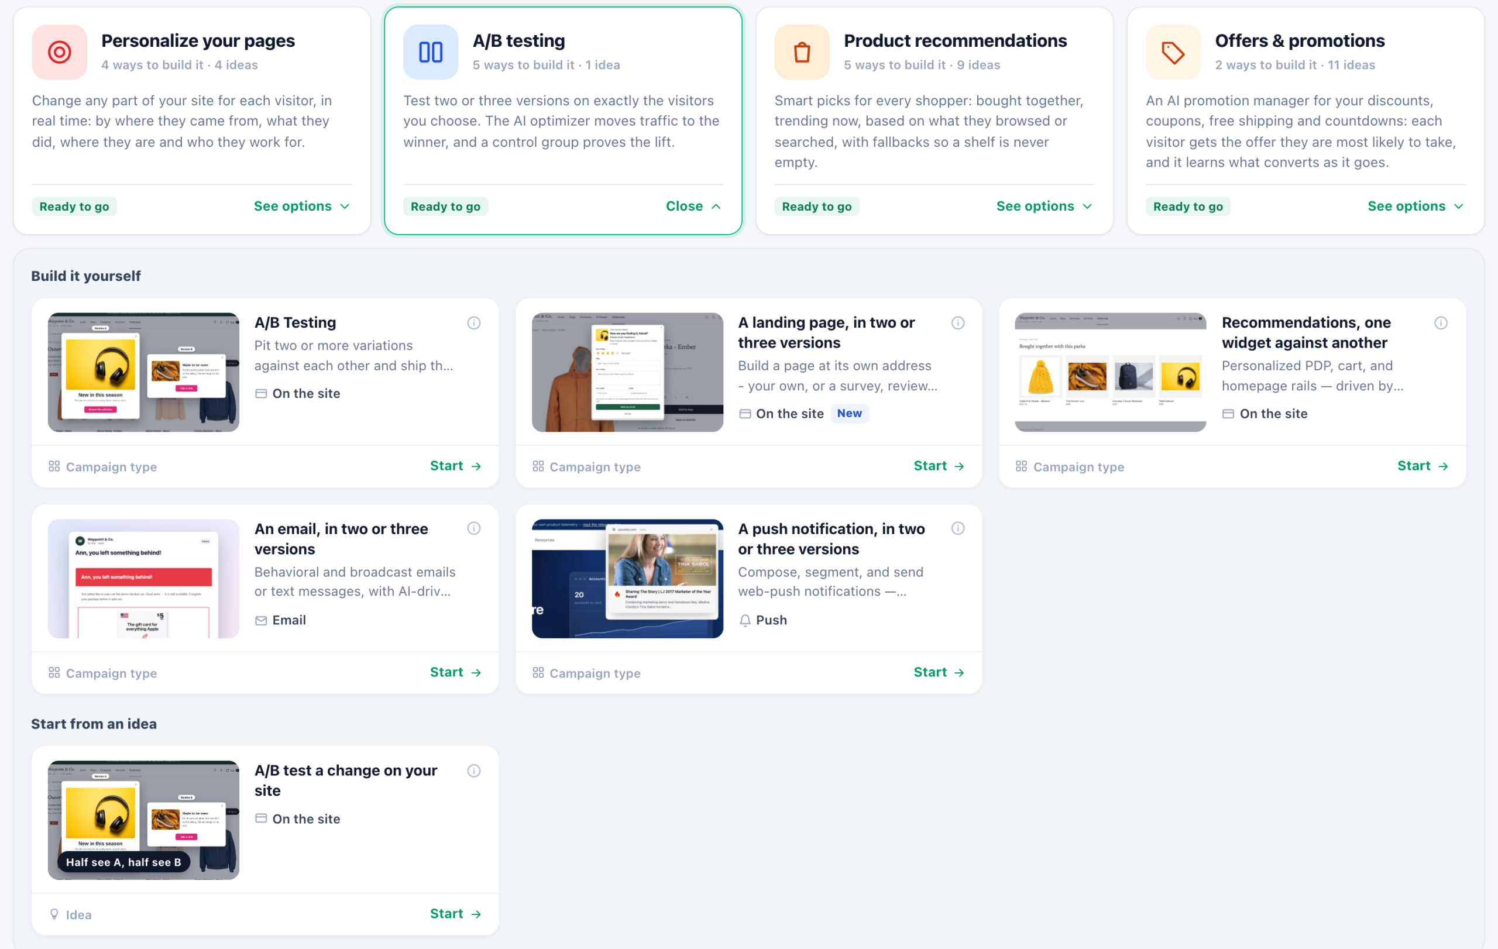
Task: Start the push notification campaign
Action: [939, 673]
